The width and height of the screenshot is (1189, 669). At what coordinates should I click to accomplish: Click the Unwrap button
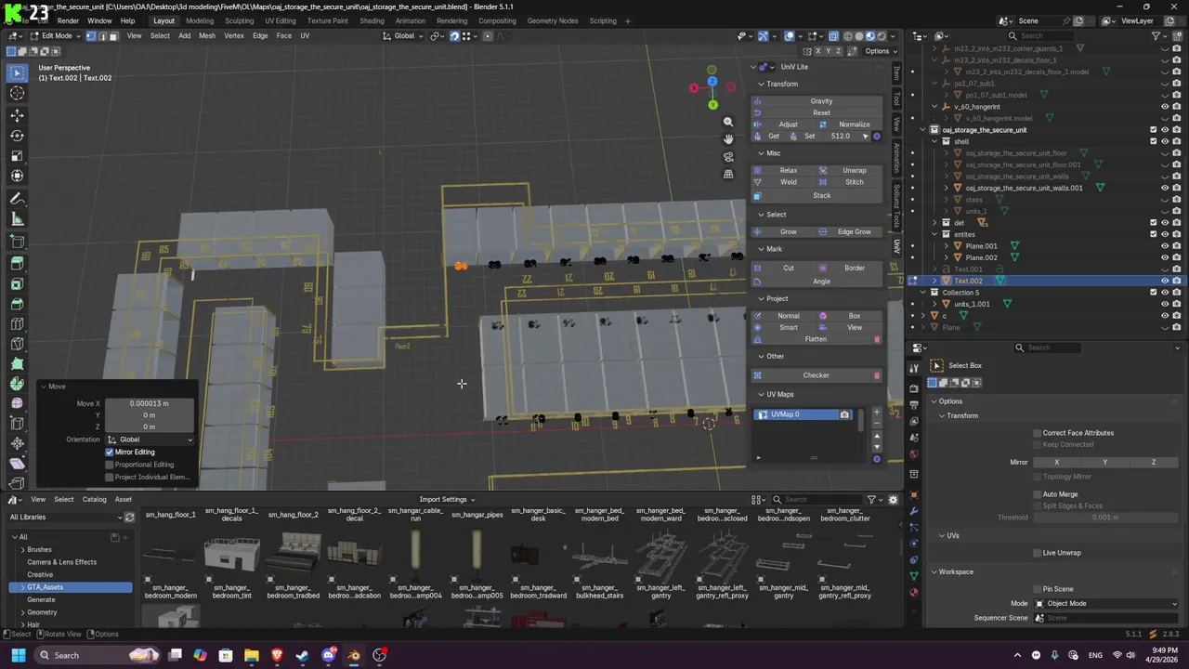[x=854, y=170]
